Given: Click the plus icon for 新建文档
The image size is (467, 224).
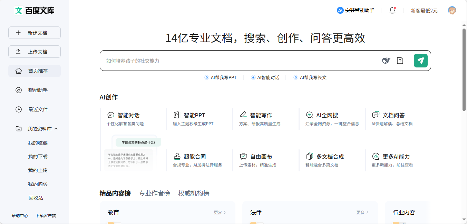Looking at the screenshot, I should pos(18,33).
